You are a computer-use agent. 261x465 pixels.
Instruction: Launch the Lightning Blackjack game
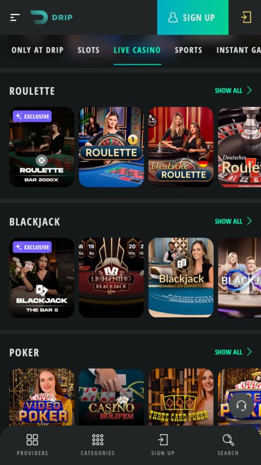pos(111,278)
